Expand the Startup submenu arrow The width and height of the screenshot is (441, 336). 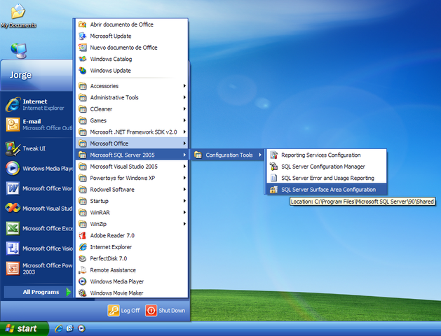click(x=184, y=201)
